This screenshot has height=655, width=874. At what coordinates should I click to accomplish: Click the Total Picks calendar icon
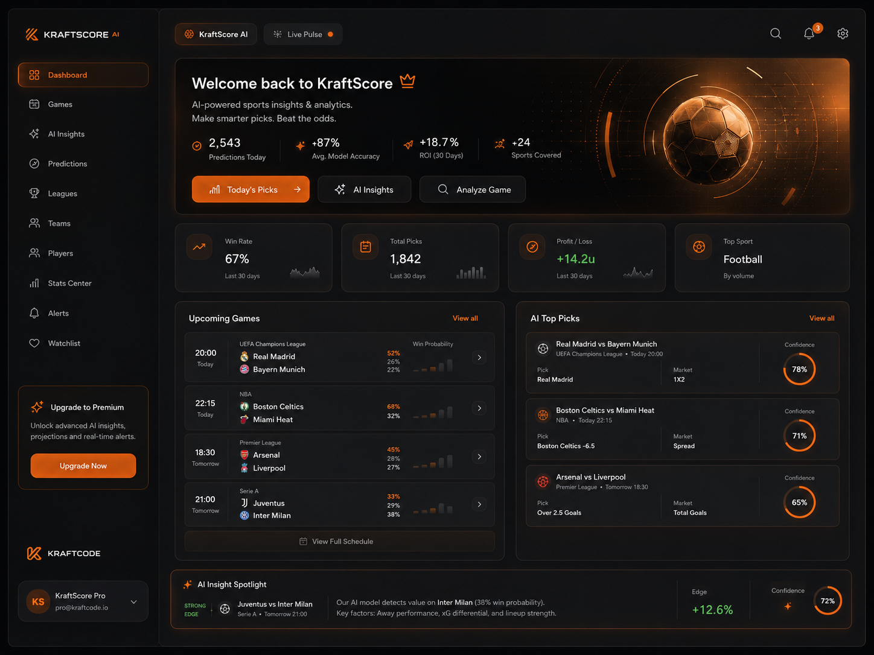click(x=366, y=247)
